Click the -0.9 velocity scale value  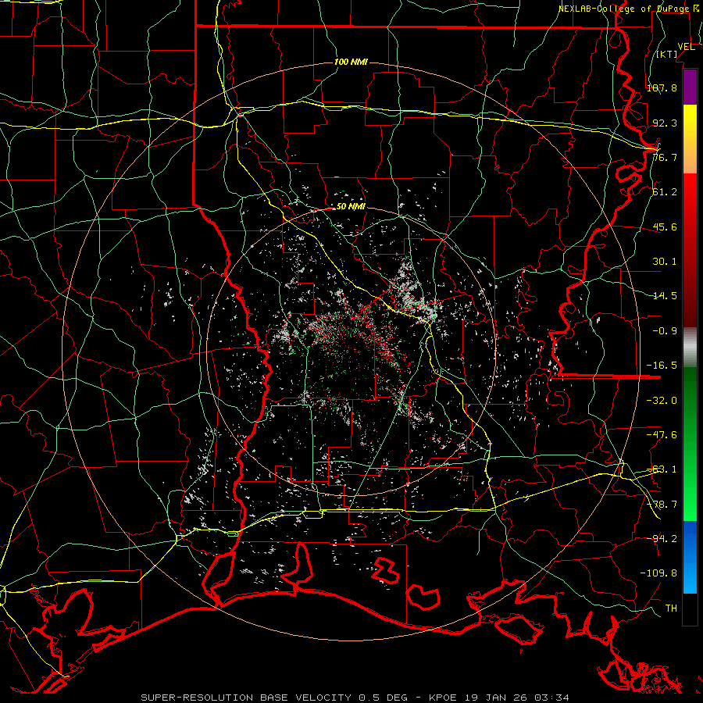[x=665, y=331]
